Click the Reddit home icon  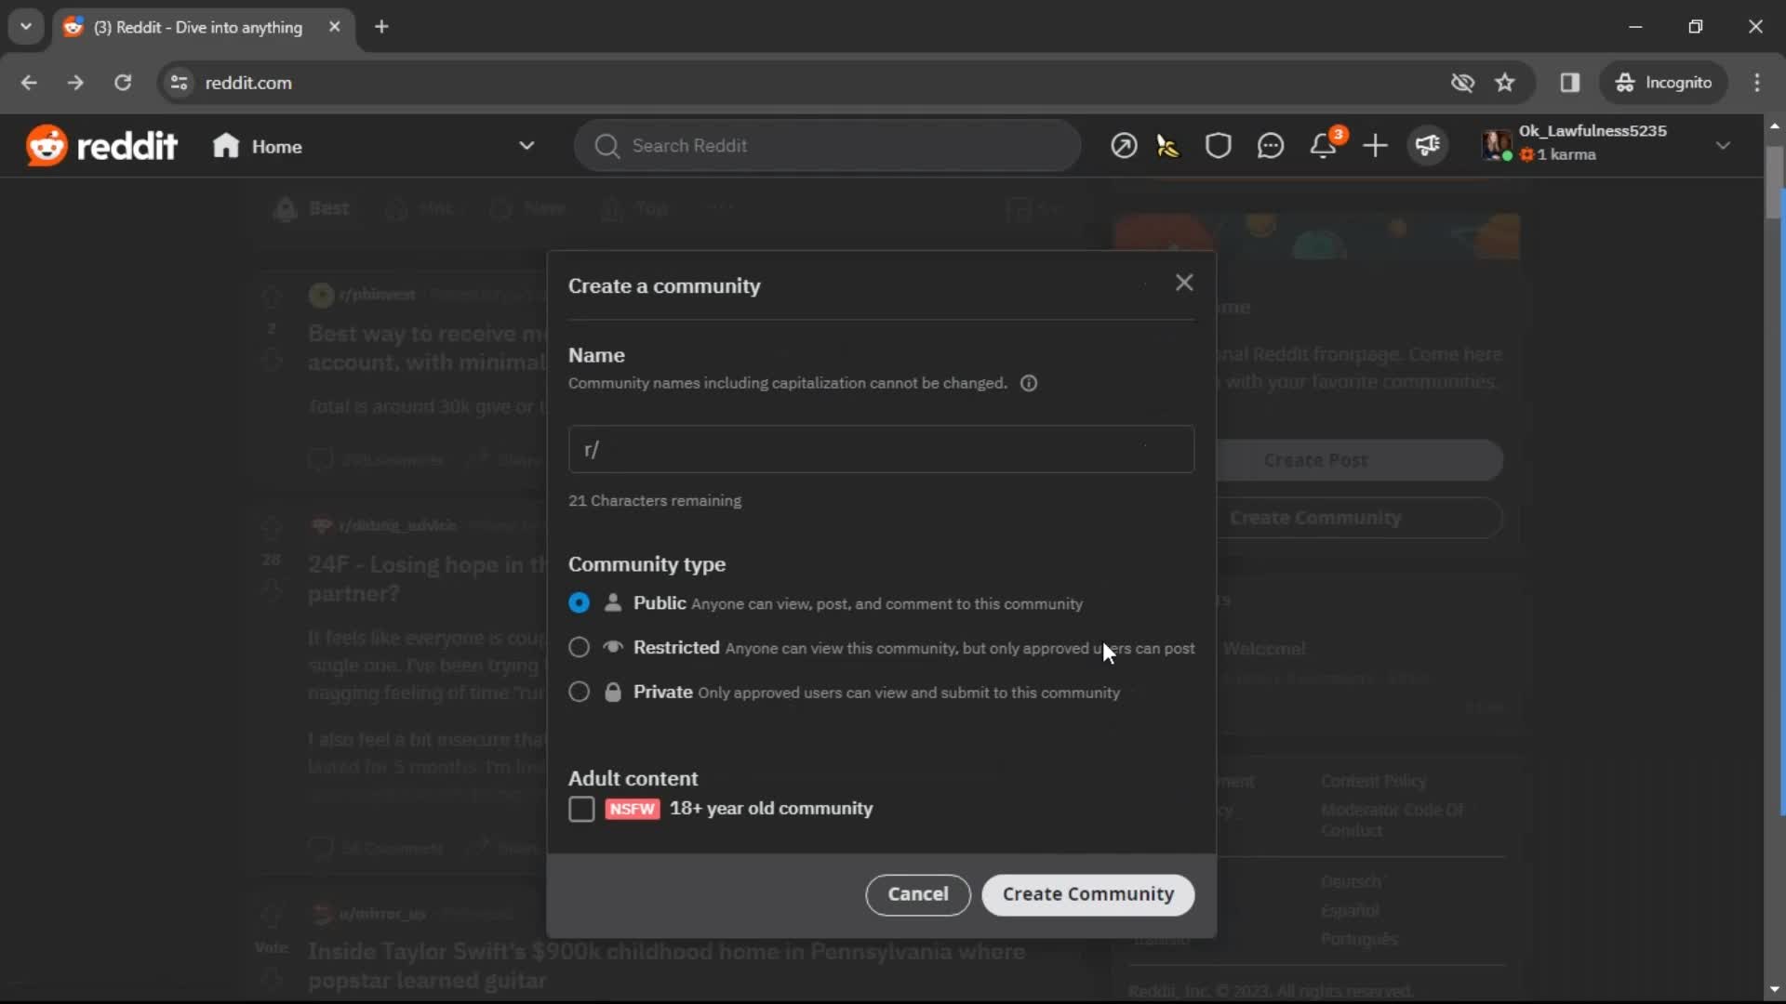(x=222, y=145)
